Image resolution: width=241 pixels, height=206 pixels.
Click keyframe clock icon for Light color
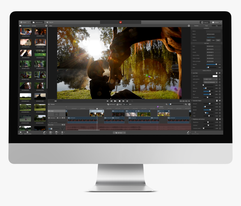coord(220,76)
